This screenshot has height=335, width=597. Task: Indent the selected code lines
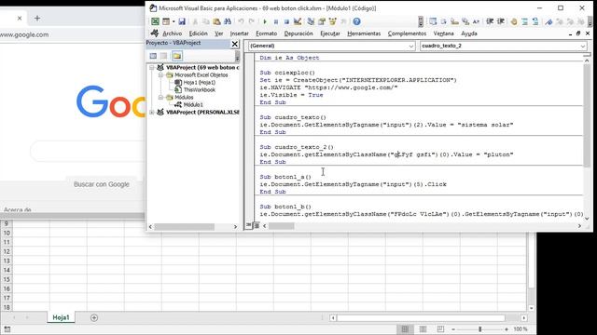[490, 21]
